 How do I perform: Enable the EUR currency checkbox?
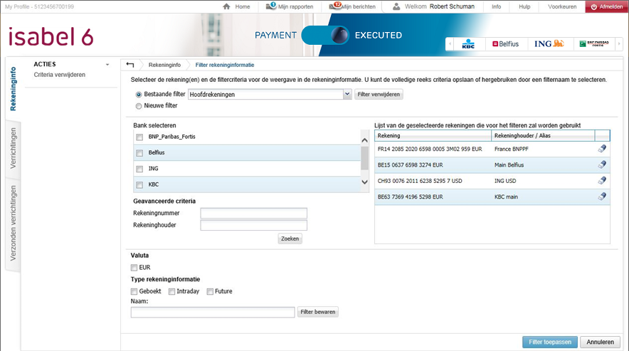[134, 268]
